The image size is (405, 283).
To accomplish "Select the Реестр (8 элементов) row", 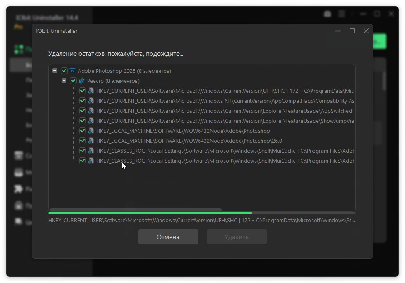I will (113, 81).
